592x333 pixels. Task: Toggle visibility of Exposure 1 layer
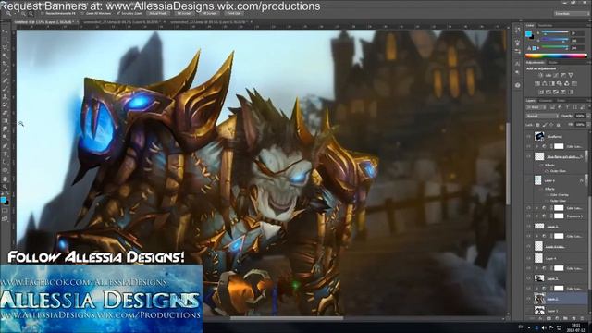[x=528, y=216]
